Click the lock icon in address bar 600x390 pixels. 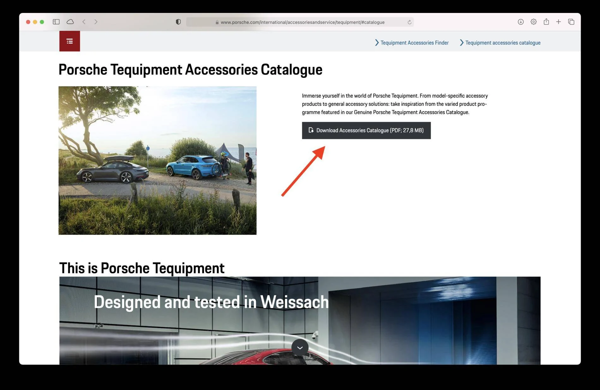[217, 22]
